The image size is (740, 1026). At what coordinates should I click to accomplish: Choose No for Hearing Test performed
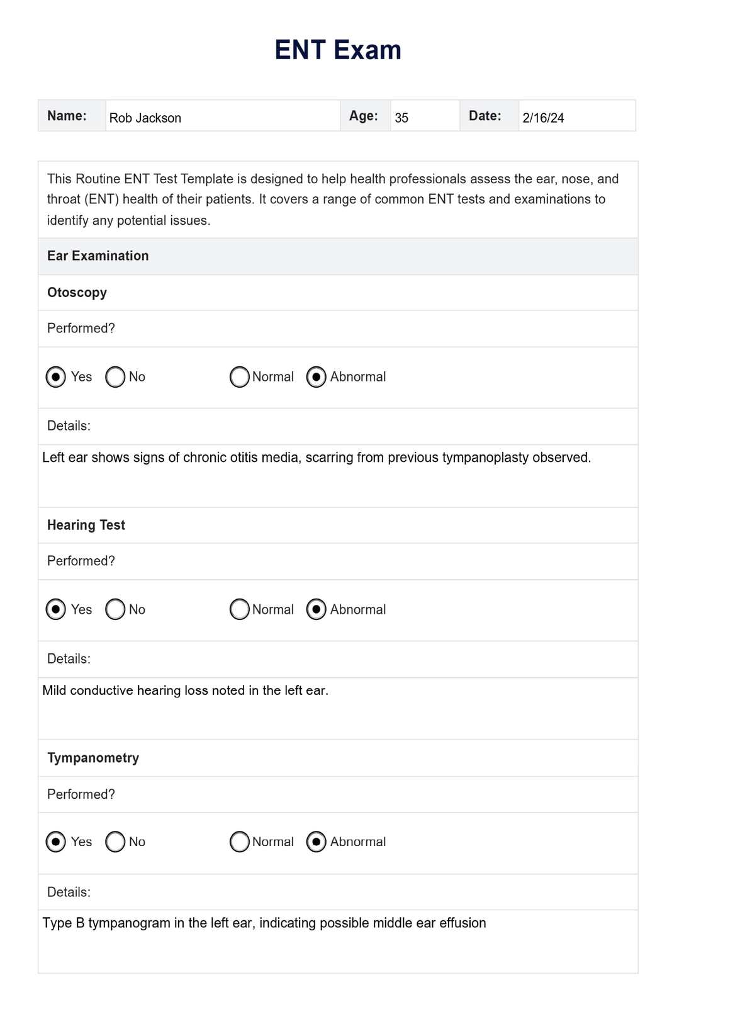[115, 609]
